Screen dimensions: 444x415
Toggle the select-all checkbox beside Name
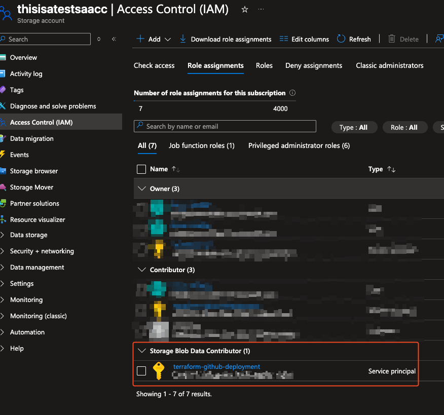(x=141, y=169)
